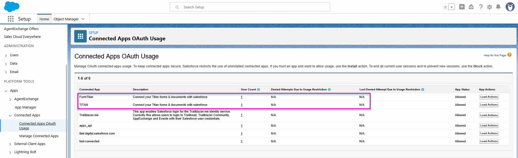Click Load Actions for tbid.digital.salesforce.com
This screenshot has height=158, width=518.
point(489,133)
